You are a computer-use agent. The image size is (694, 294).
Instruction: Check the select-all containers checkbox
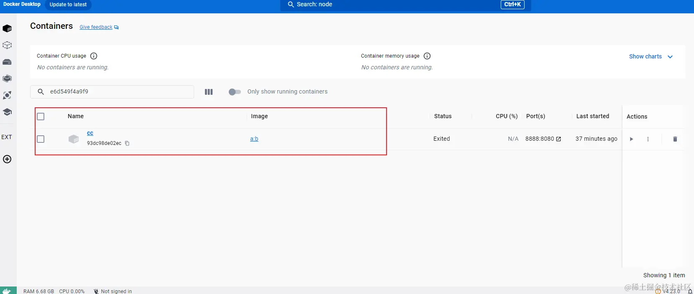coord(41,117)
